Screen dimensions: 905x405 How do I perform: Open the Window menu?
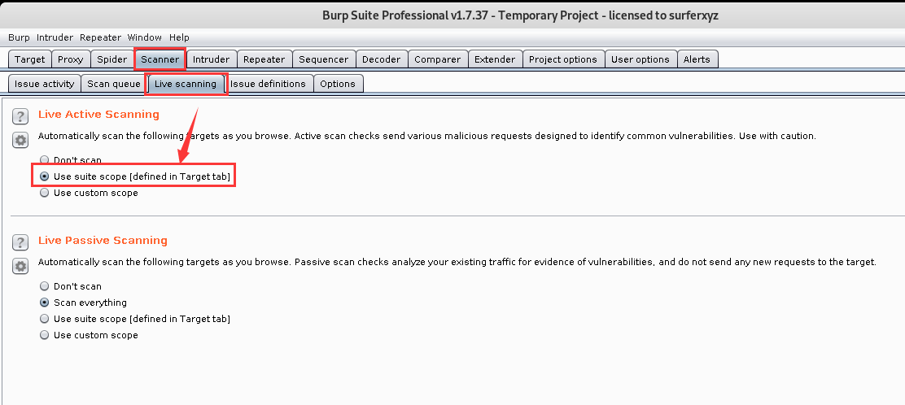pos(145,37)
